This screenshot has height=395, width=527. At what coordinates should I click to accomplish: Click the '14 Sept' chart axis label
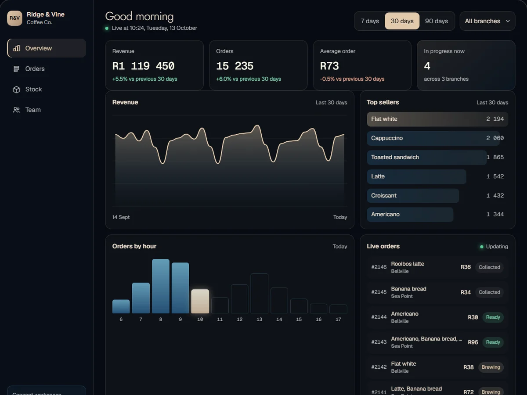(x=121, y=217)
